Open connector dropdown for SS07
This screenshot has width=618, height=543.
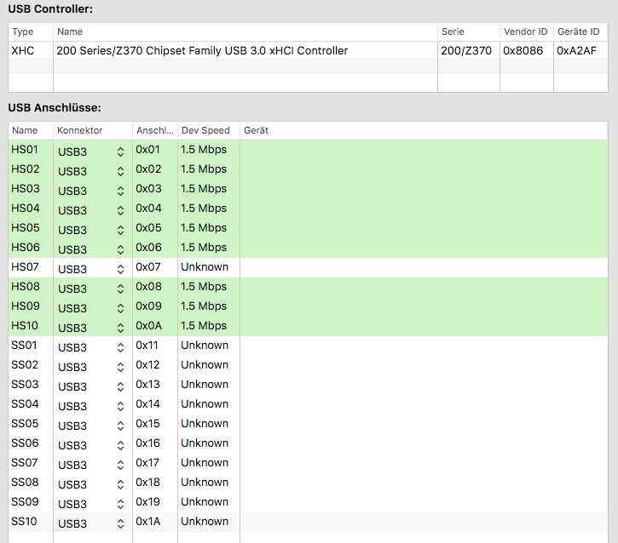pos(91,465)
